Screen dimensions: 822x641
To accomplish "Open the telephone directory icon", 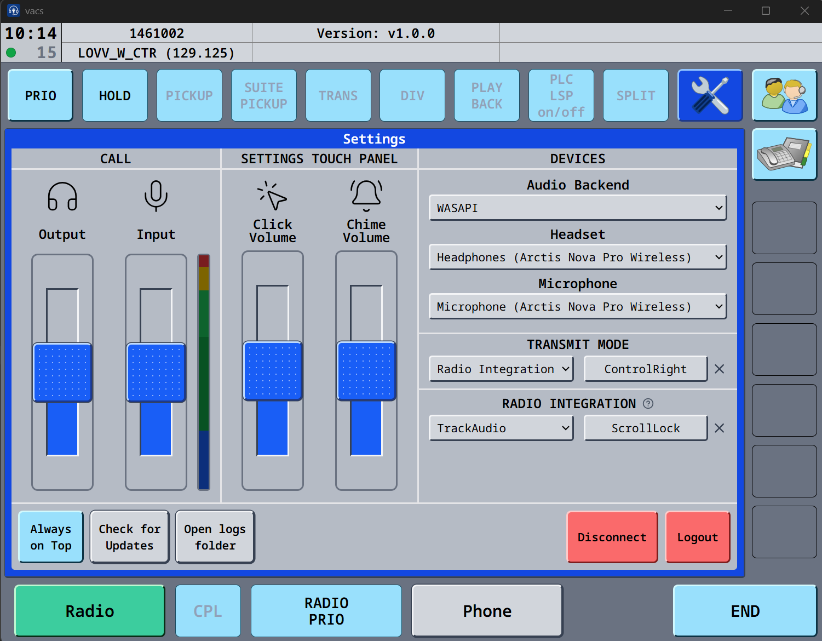I will point(784,154).
